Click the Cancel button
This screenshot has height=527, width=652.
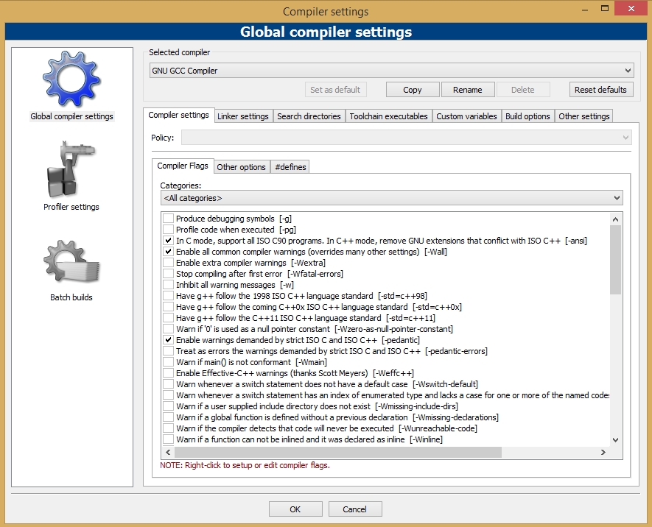354,509
